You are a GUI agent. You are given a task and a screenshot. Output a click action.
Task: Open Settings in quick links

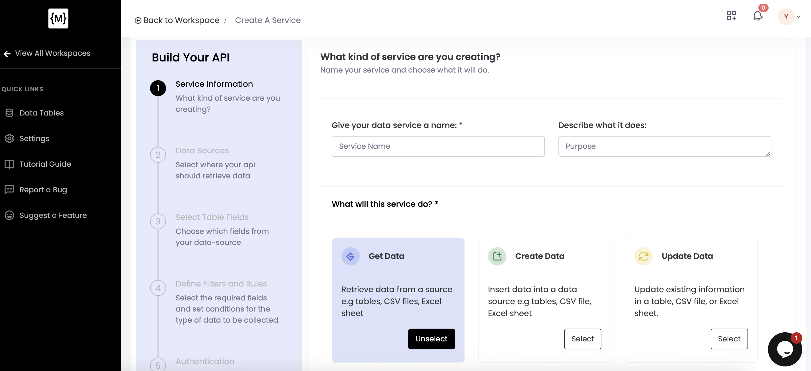(x=34, y=139)
